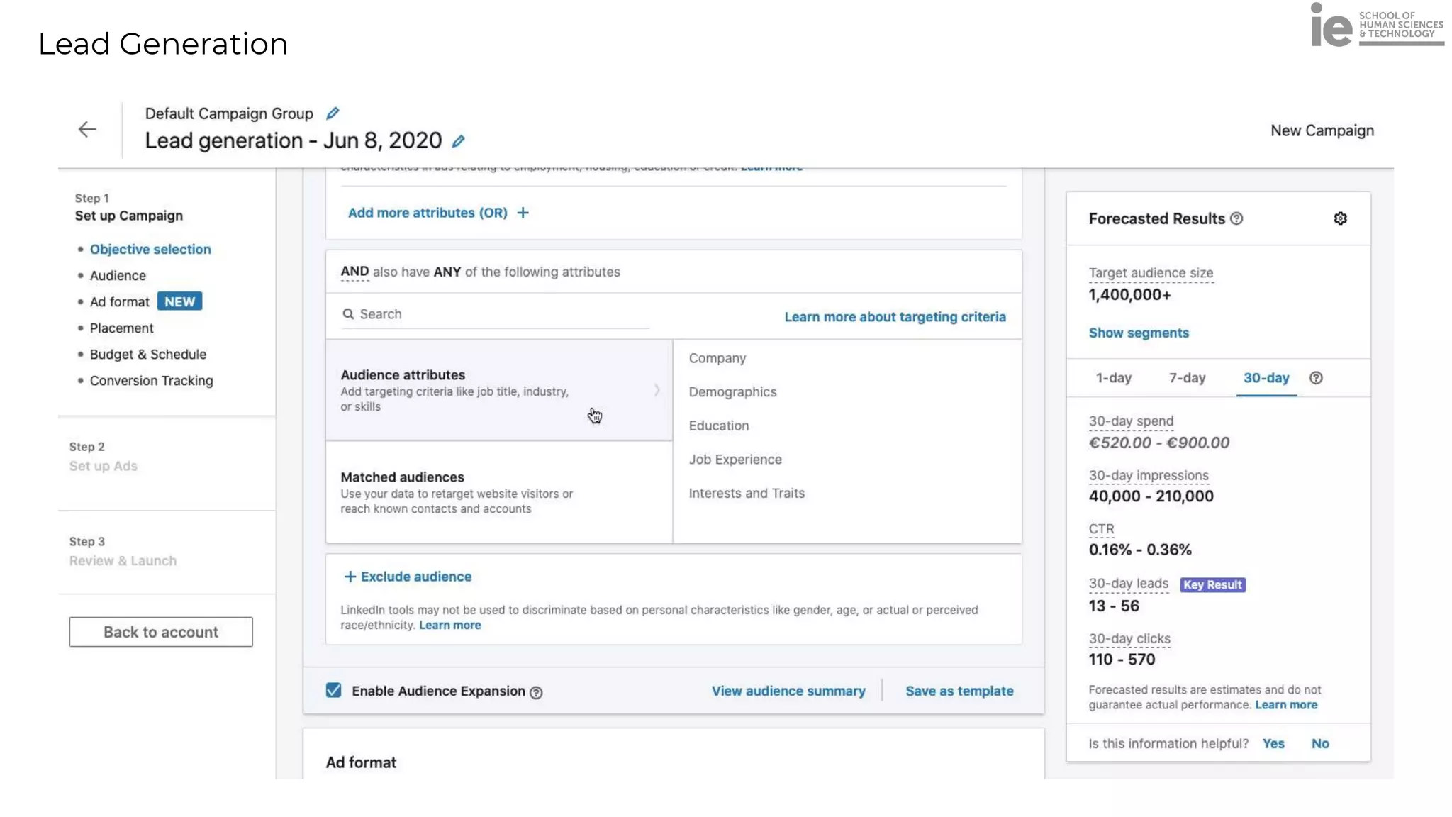This screenshot has width=1452, height=817.
Task: Click the back arrow icon
Action: pyautogui.click(x=87, y=130)
